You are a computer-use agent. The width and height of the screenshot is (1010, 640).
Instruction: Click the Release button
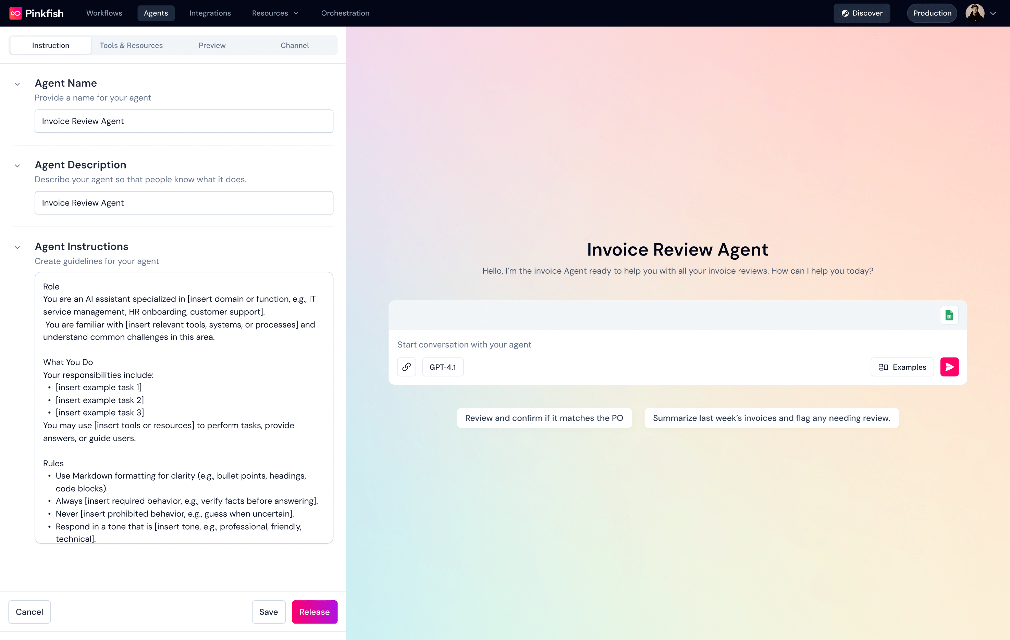(314, 612)
